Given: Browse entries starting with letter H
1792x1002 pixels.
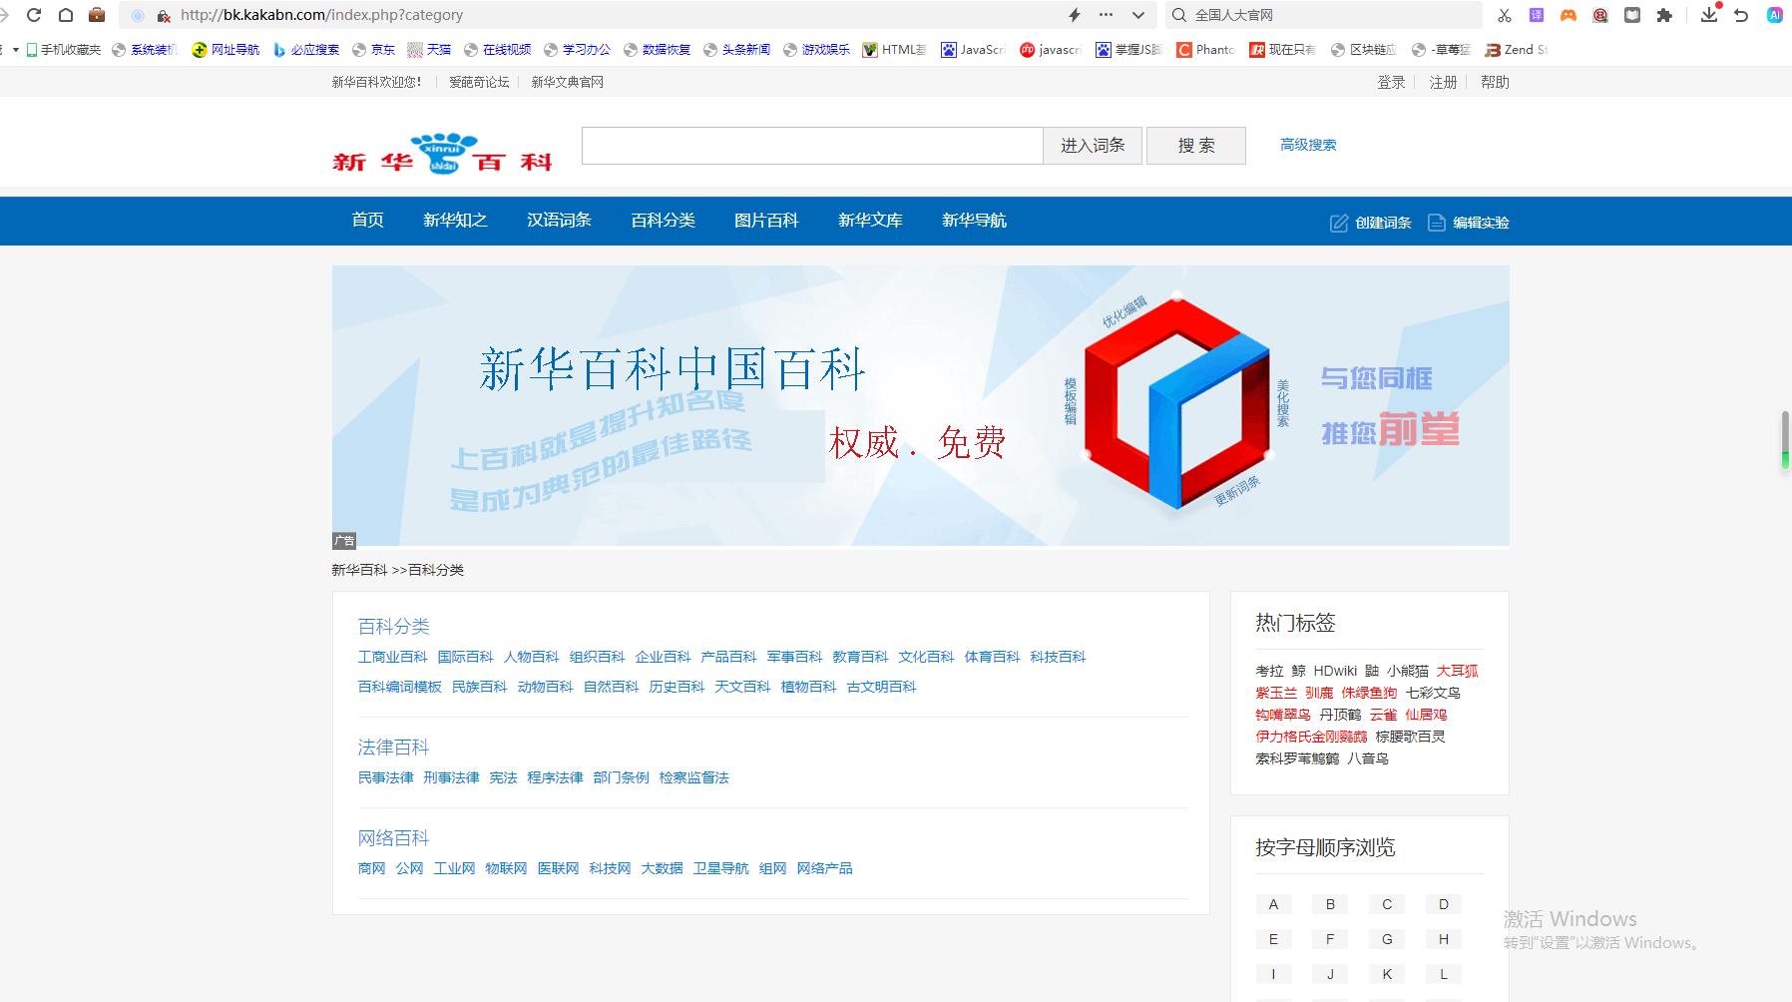Looking at the screenshot, I should (1444, 939).
